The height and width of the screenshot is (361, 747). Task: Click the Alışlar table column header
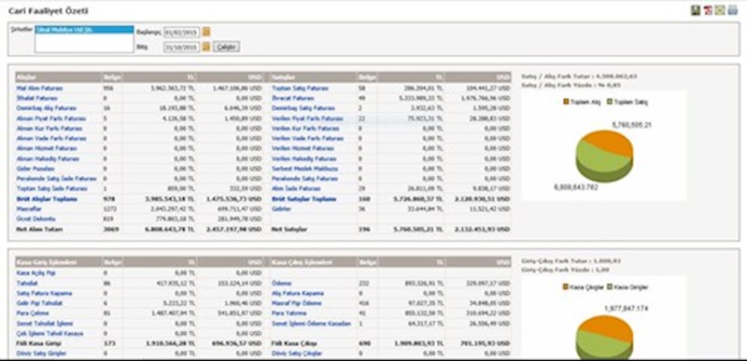click(58, 77)
